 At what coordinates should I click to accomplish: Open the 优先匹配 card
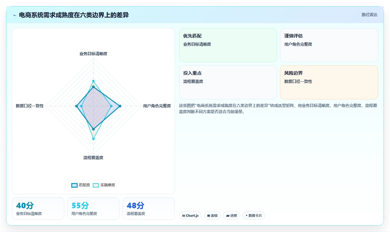click(x=228, y=45)
